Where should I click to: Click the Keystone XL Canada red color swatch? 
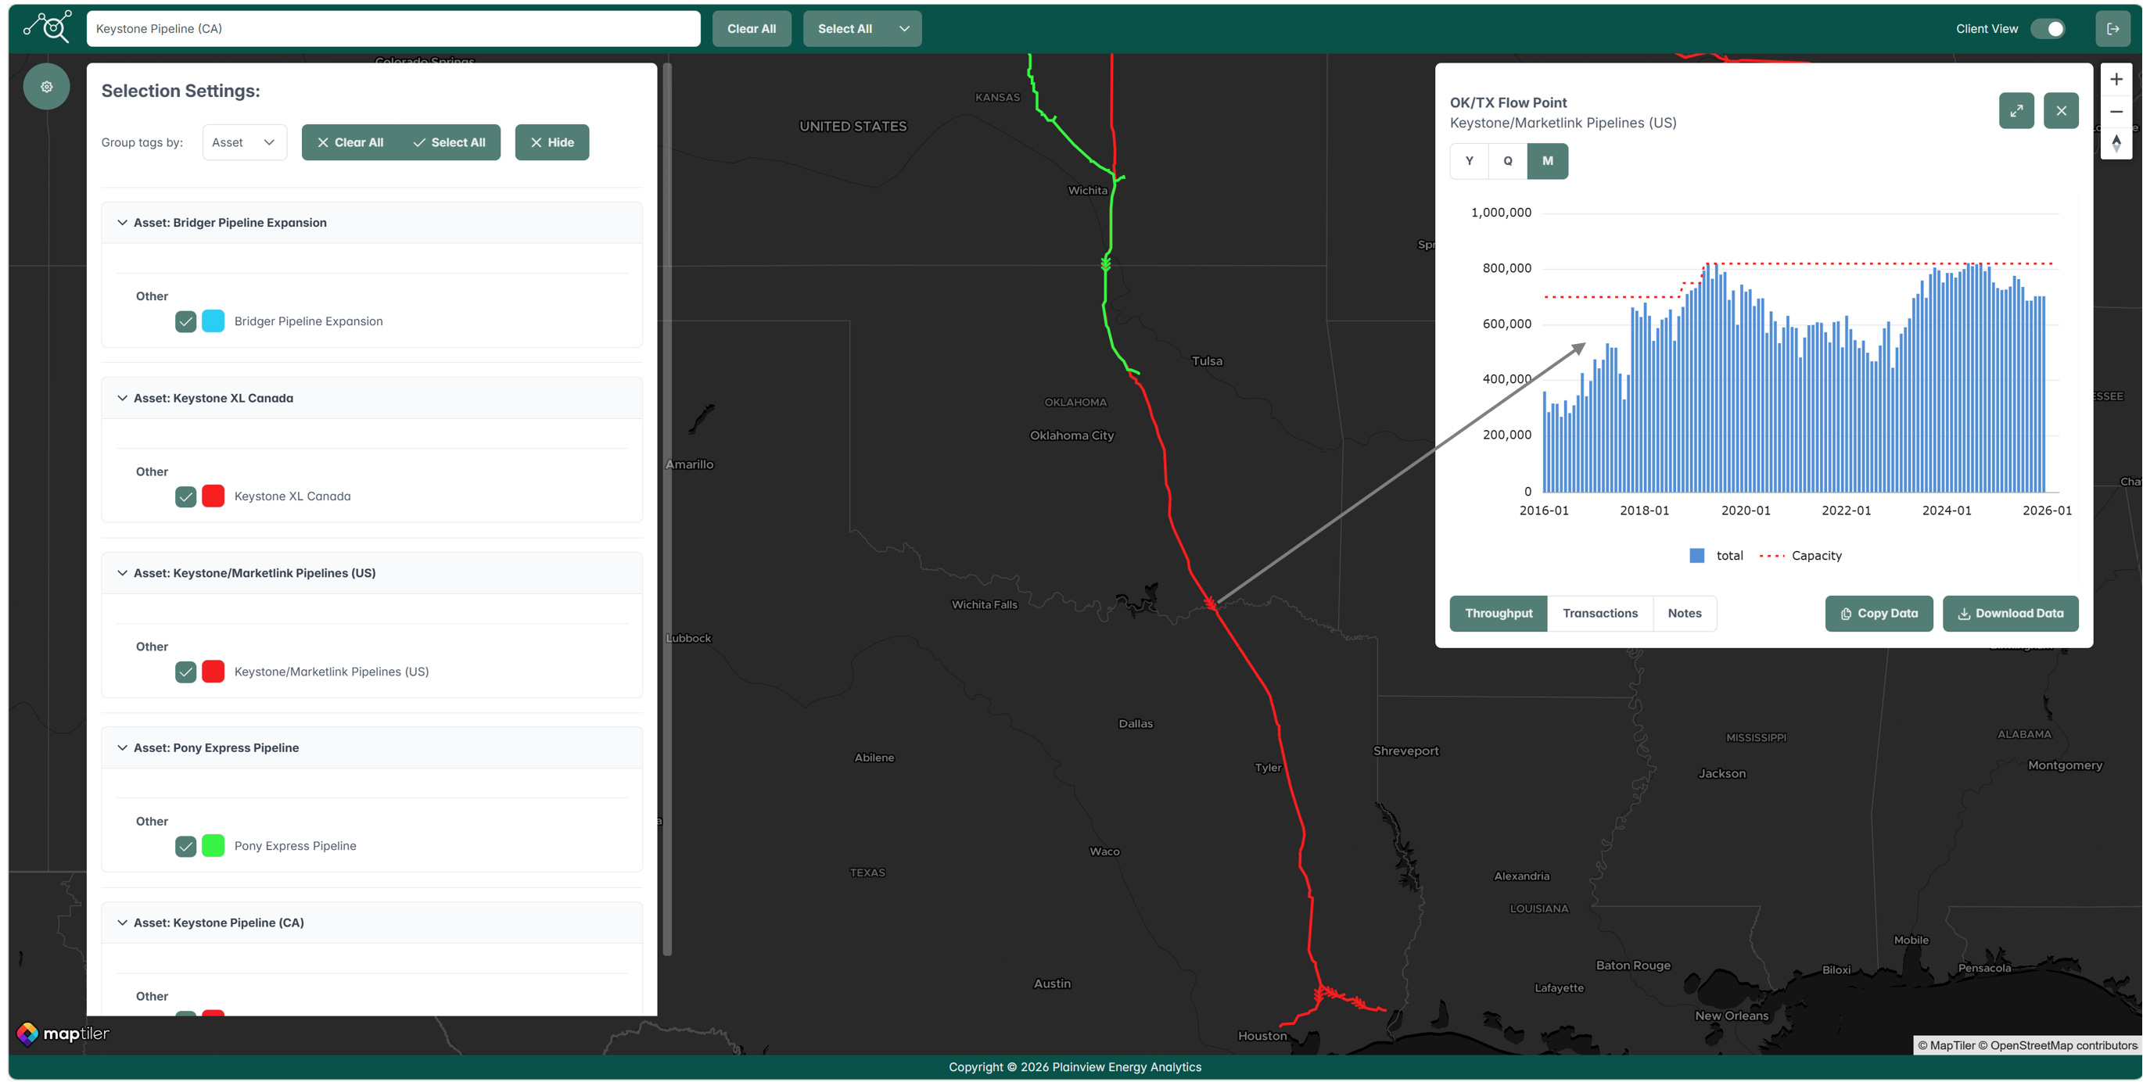[213, 496]
